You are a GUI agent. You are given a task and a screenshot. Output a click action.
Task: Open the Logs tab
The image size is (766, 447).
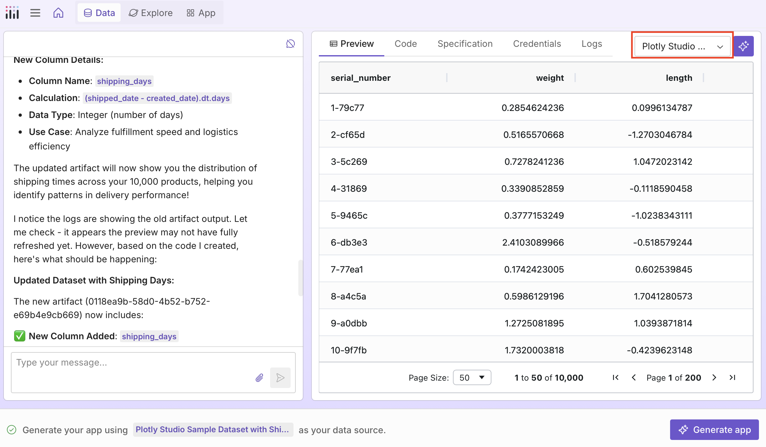(x=592, y=44)
